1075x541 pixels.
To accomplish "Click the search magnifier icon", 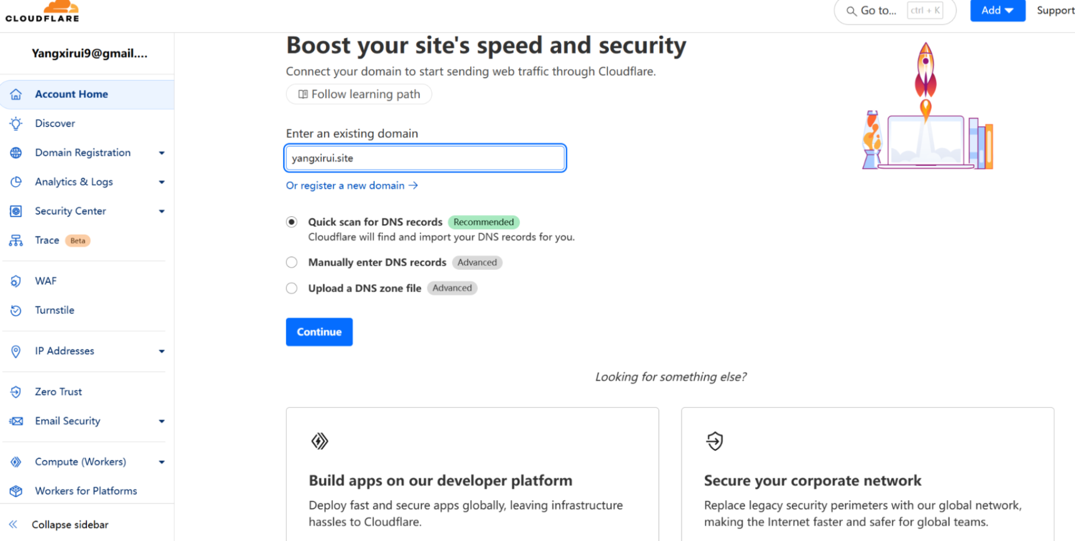I will coord(851,11).
